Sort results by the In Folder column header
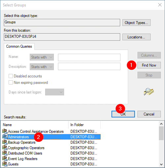Viewport: 165px width, 168px height. (84, 125)
